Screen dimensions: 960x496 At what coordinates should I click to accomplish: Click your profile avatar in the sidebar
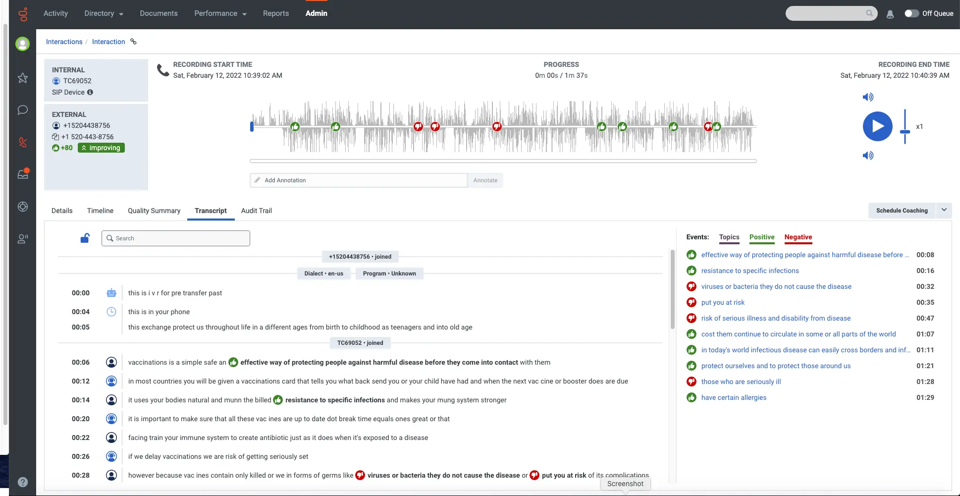pyautogui.click(x=23, y=44)
